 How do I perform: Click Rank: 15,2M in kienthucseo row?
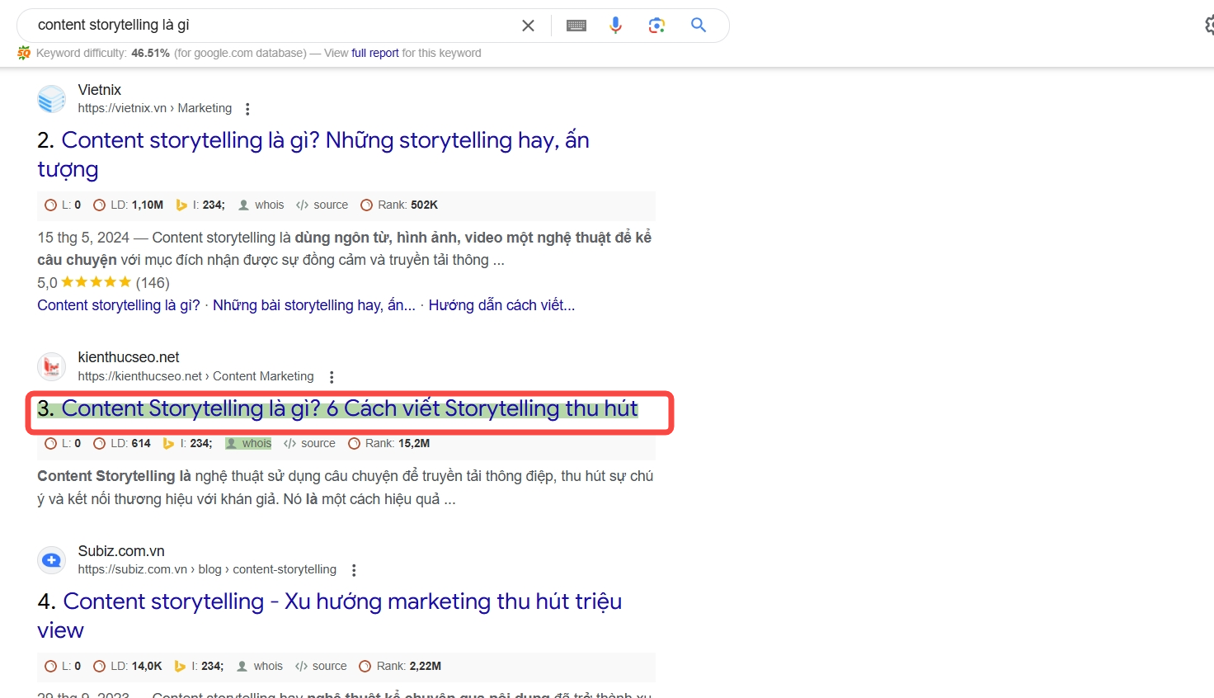(x=388, y=443)
